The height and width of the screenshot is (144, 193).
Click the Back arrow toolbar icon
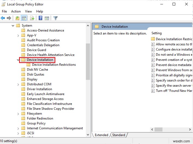3,18
